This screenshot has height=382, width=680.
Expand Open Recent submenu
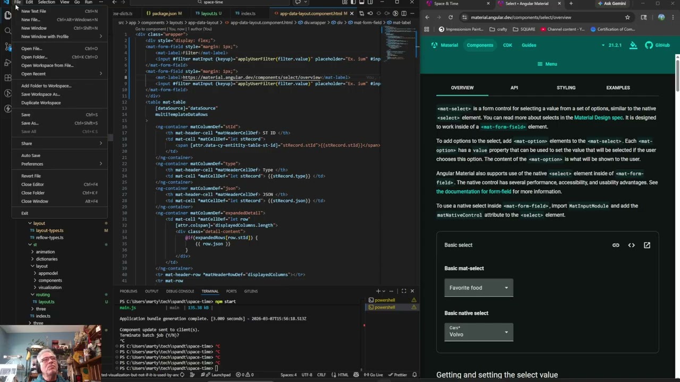[x=59, y=74]
